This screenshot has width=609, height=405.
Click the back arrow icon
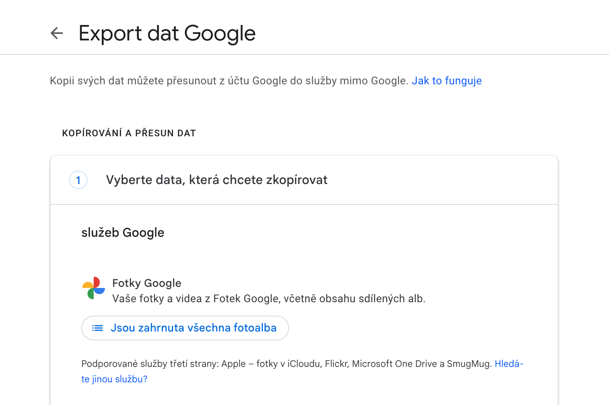[x=57, y=33]
